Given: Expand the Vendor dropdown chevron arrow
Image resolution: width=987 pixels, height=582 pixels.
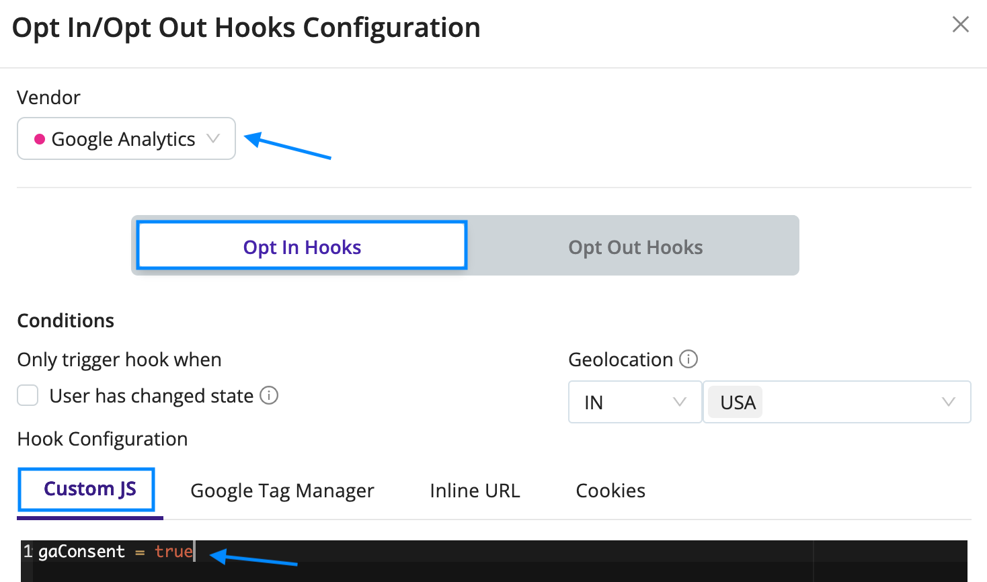Looking at the screenshot, I should pyautogui.click(x=213, y=138).
